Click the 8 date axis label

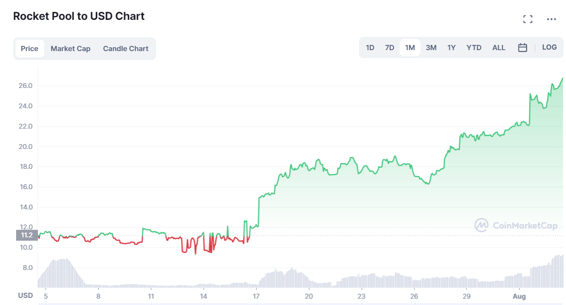point(98,296)
